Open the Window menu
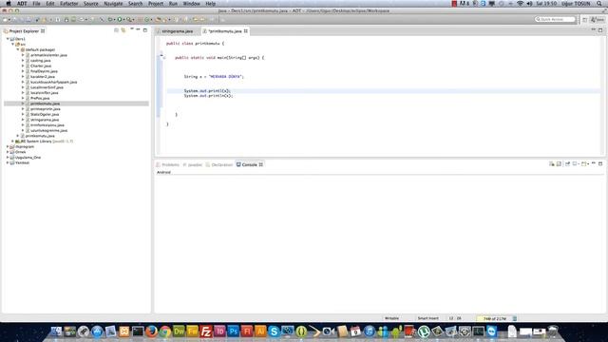The width and height of the screenshot is (608, 342). point(191,4)
